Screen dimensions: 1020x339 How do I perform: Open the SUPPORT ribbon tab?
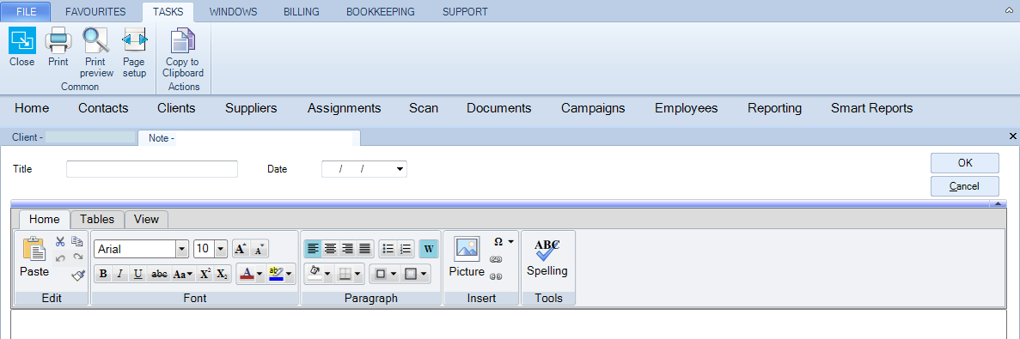(465, 12)
